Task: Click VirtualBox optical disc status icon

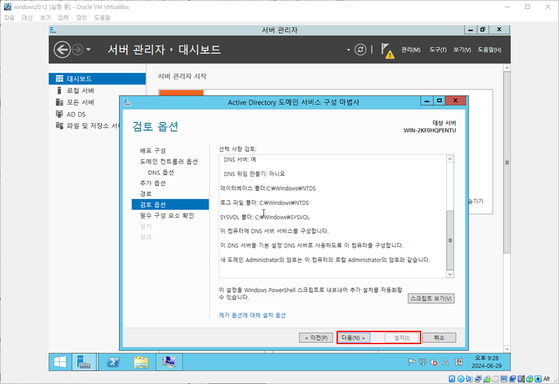Action: point(461,379)
